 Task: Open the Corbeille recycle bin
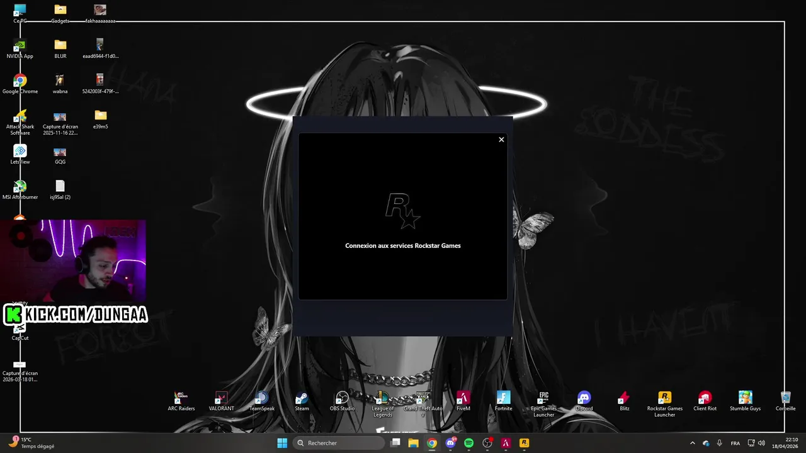[786, 401]
